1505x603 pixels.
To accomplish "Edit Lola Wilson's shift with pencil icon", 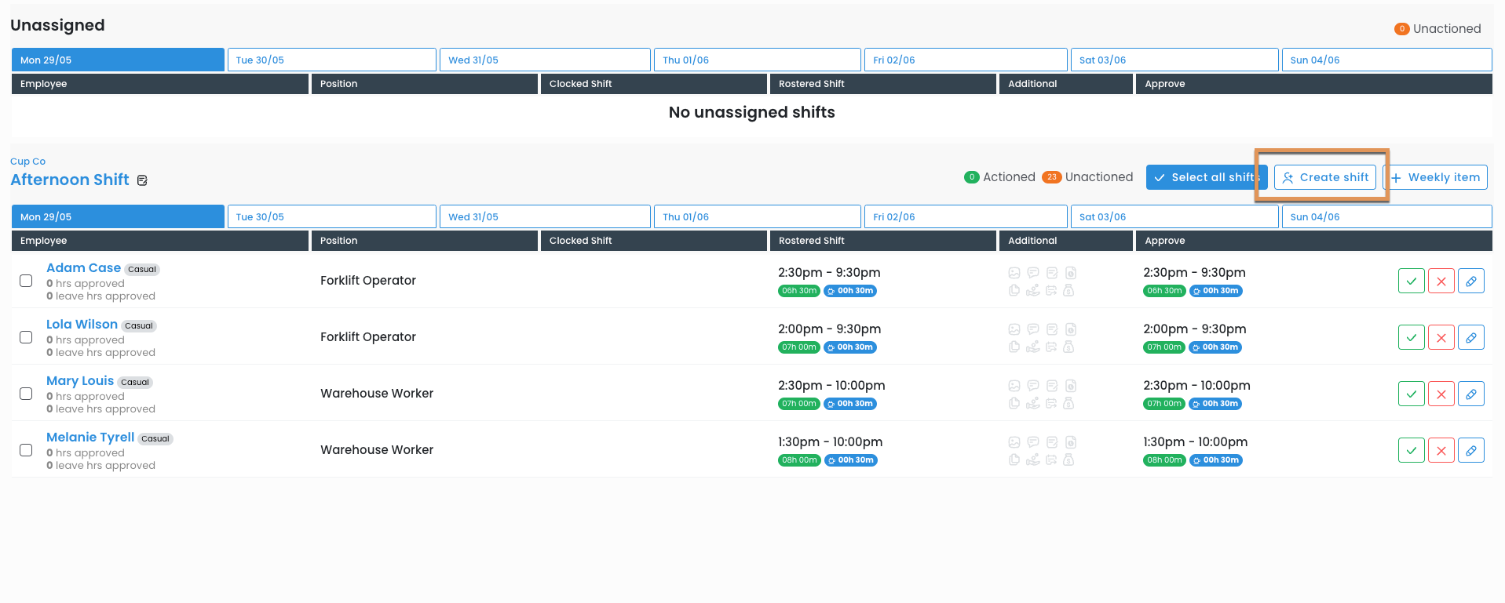I will point(1470,337).
